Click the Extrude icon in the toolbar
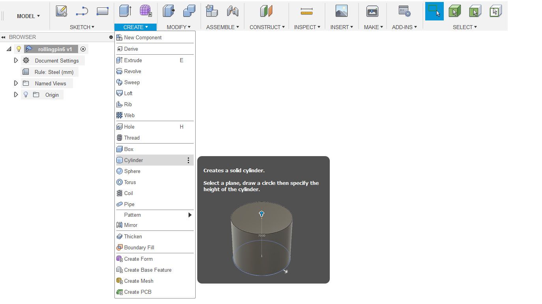Screen dimensions: 542x304 125,11
